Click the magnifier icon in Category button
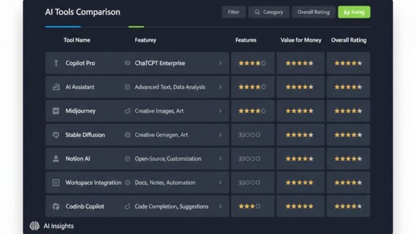The width and height of the screenshot is (416, 234). tap(257, 12)
